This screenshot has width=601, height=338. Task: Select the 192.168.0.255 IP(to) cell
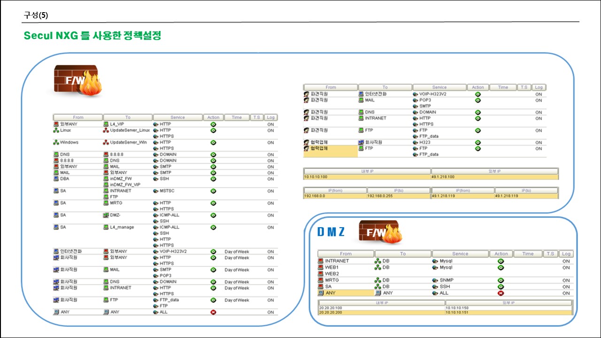[399, 196]
